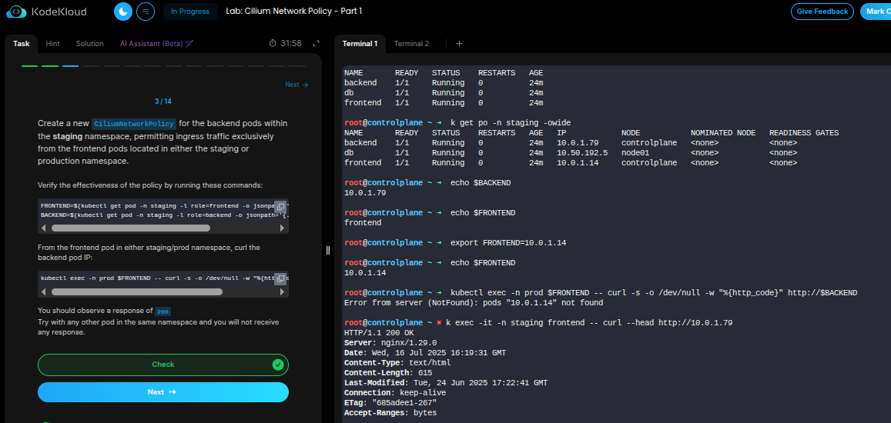
Task: Toggle dark mode with the moon icon
Action: click(x=123, y=12)
